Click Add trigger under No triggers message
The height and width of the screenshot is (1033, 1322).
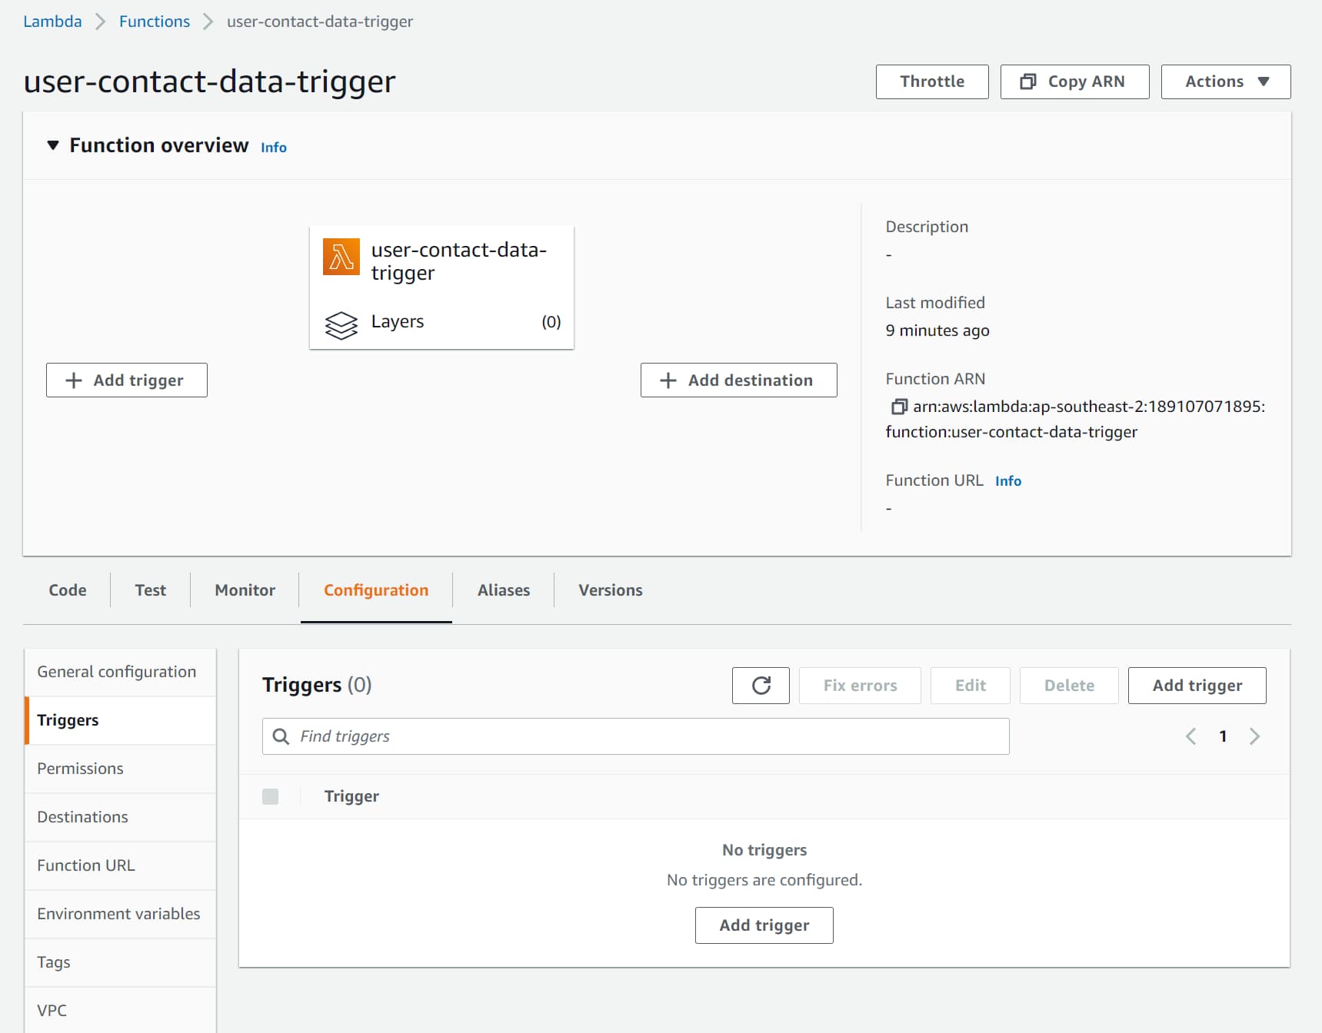pos(764,925)
